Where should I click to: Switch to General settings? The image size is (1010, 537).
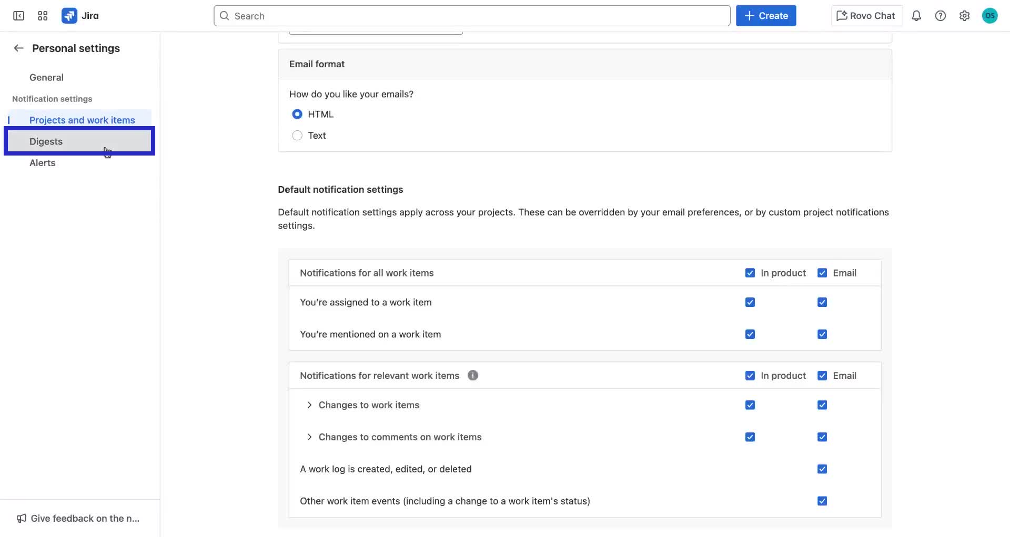tap(46, 77)
